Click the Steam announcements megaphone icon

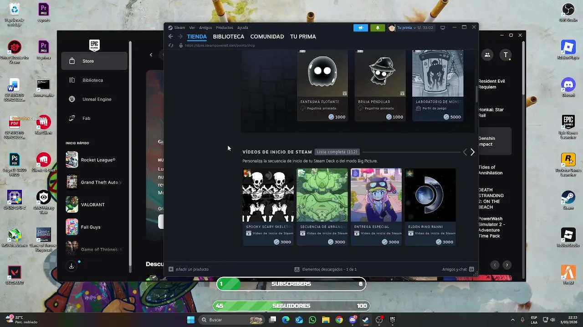(x=360, y=28)
